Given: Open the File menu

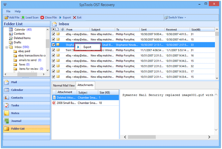Looking at the screenshot, I should click(8, 11).
